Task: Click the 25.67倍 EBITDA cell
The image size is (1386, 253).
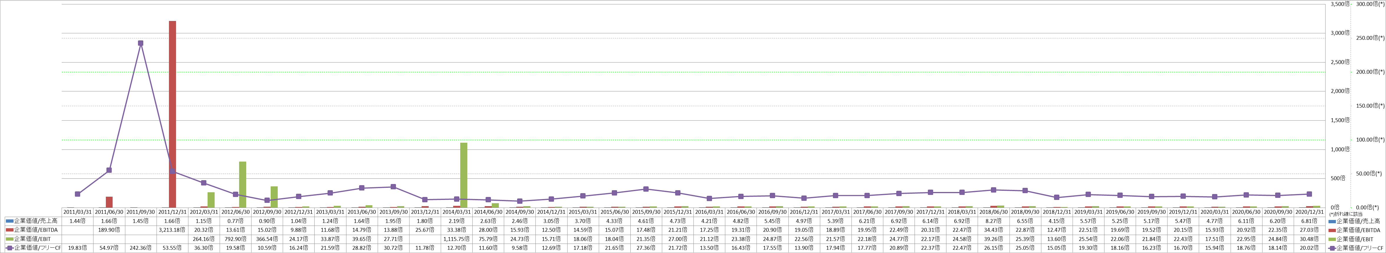Action: (x=425, y=230)
